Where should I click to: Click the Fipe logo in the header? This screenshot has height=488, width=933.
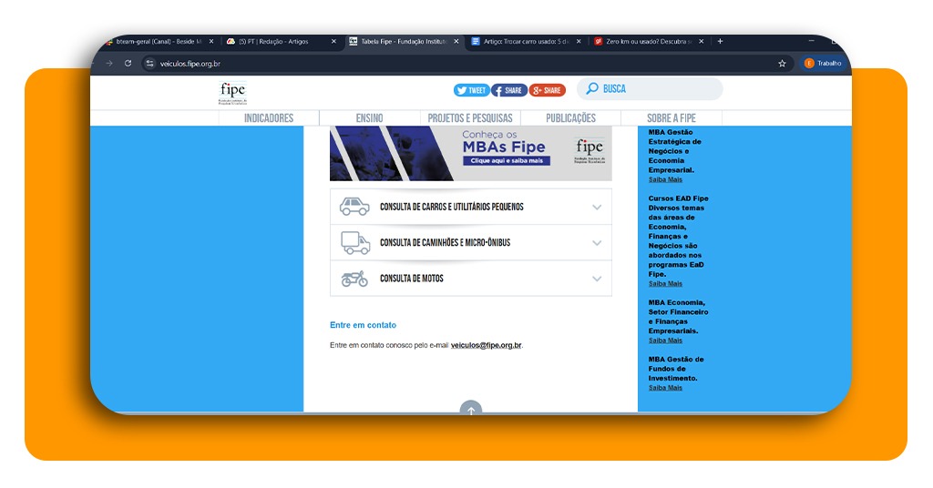pyautogui.click(x=232, y=92)
